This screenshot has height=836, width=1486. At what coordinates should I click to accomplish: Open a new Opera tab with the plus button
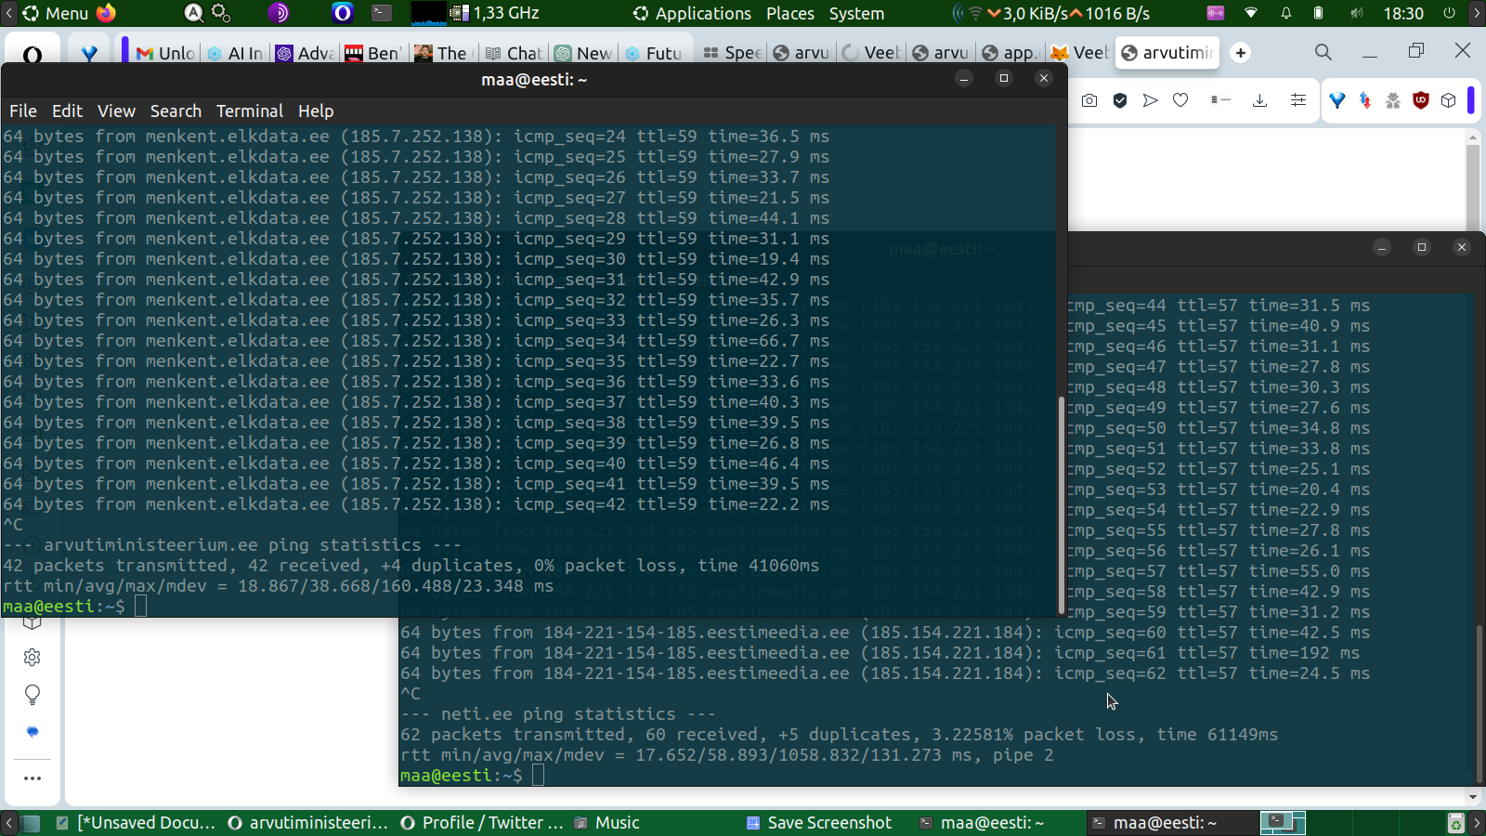[x=1241, y=53]
